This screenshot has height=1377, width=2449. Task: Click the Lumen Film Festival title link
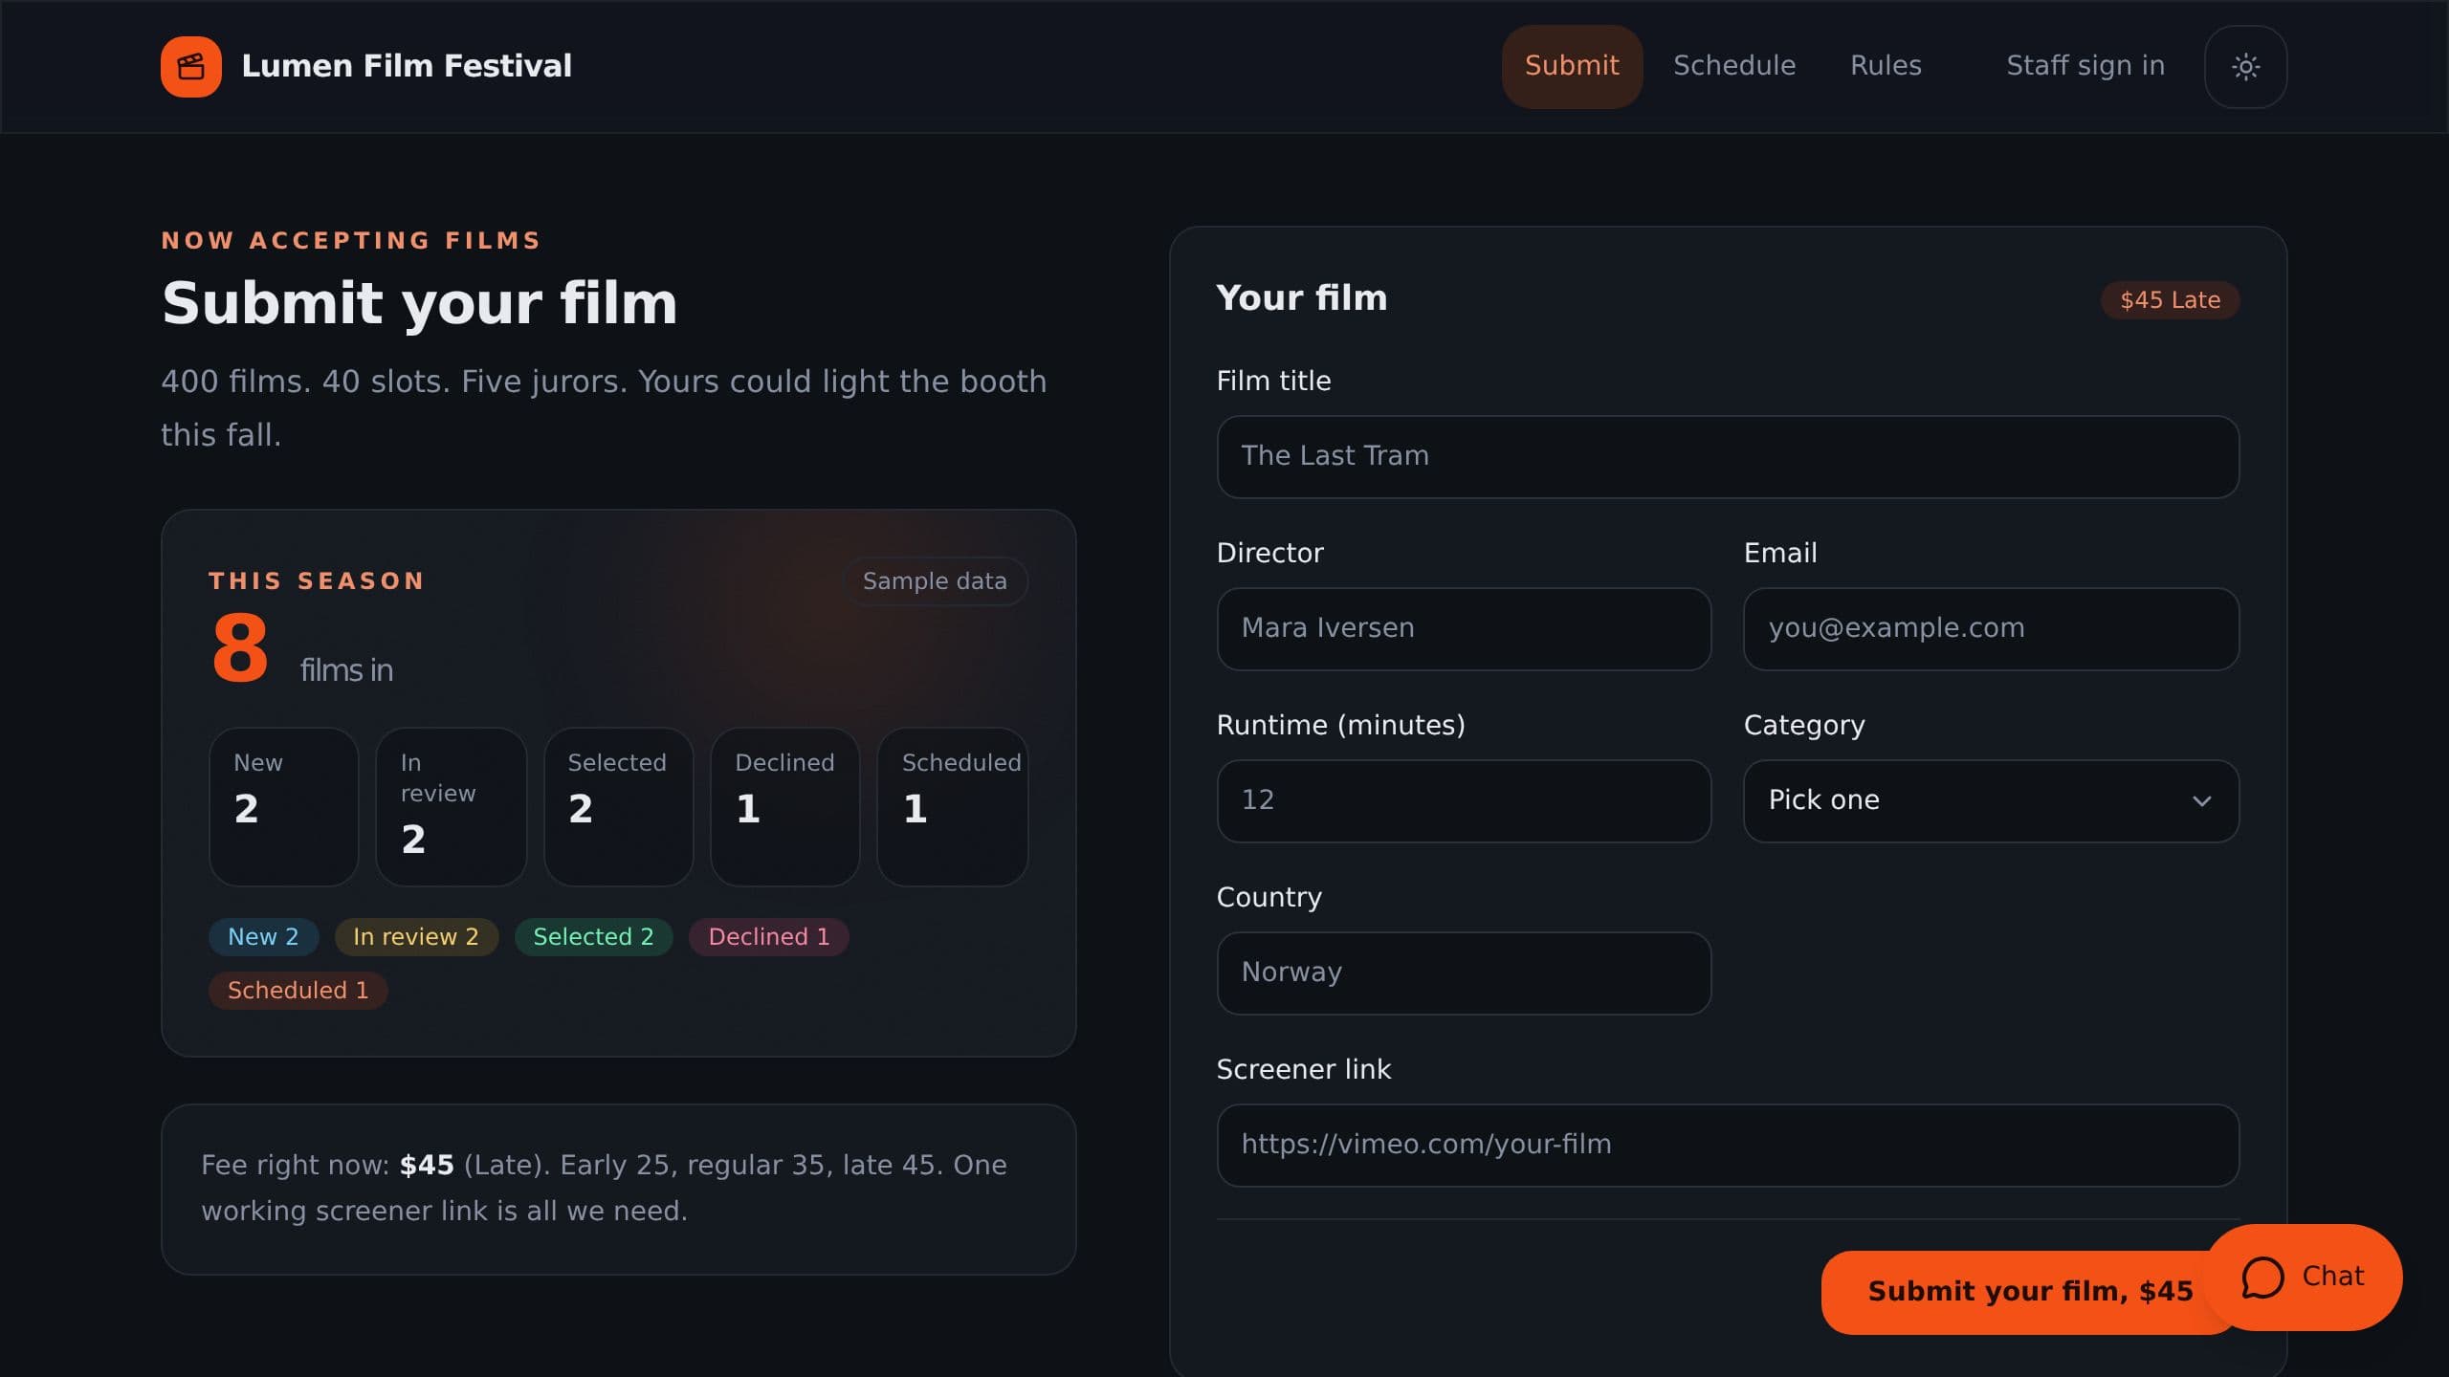[x=407, y=66]
